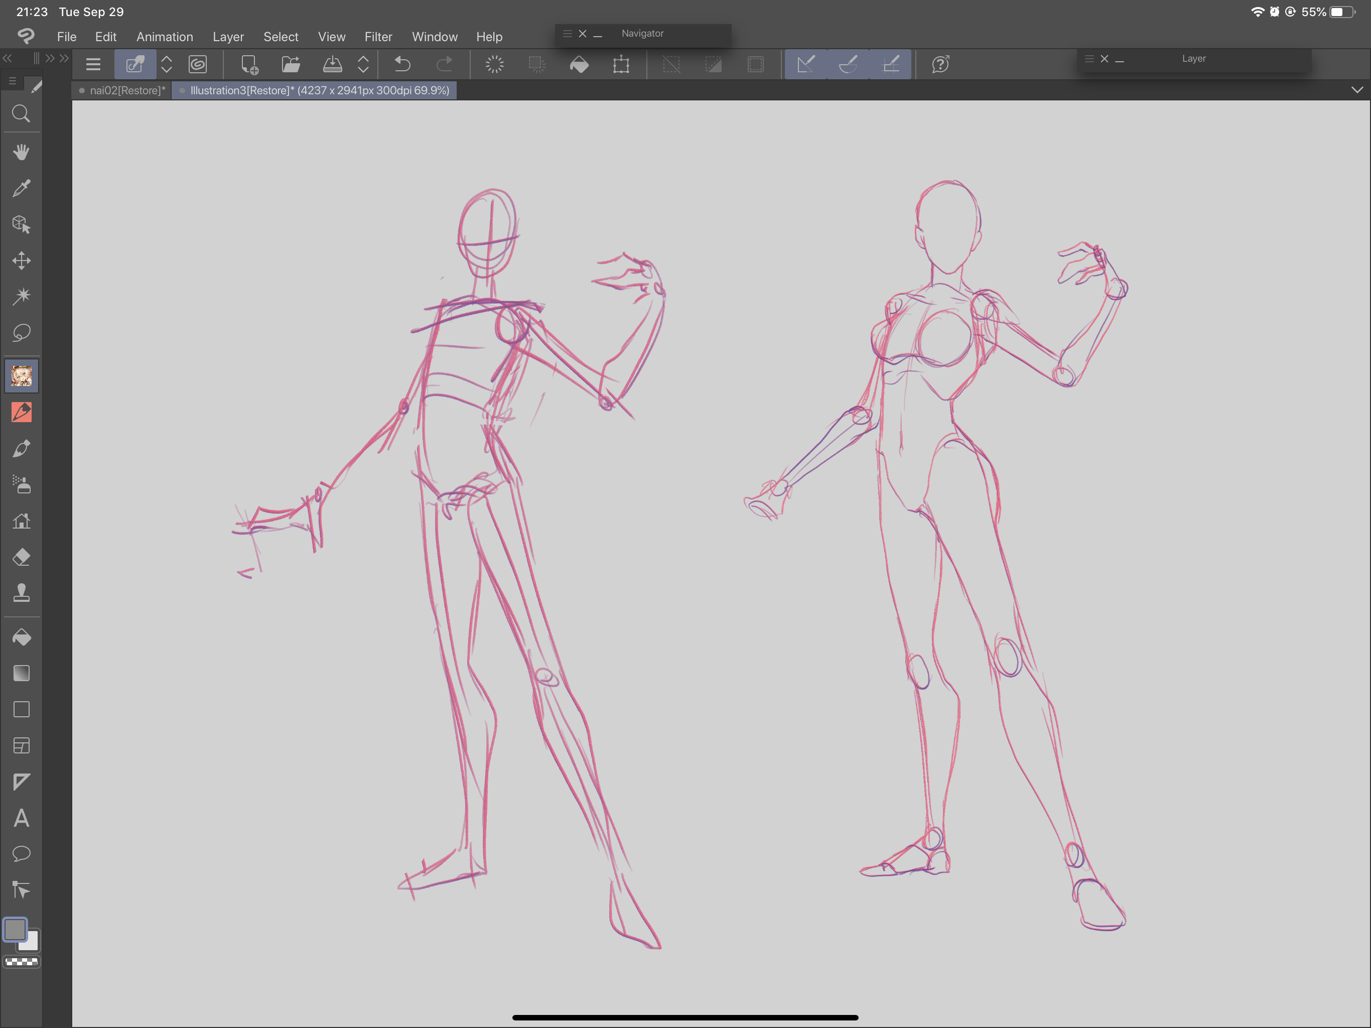Select the Eyedropper tool
1371x1028 pixels.
[21, 188]
